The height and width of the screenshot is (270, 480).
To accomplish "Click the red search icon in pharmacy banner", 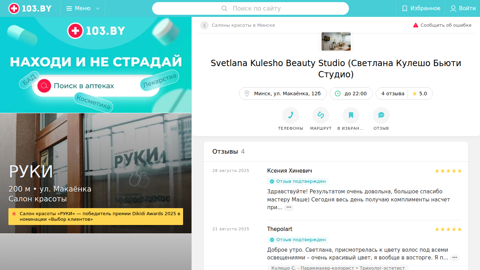I will (x=44, y=86).
